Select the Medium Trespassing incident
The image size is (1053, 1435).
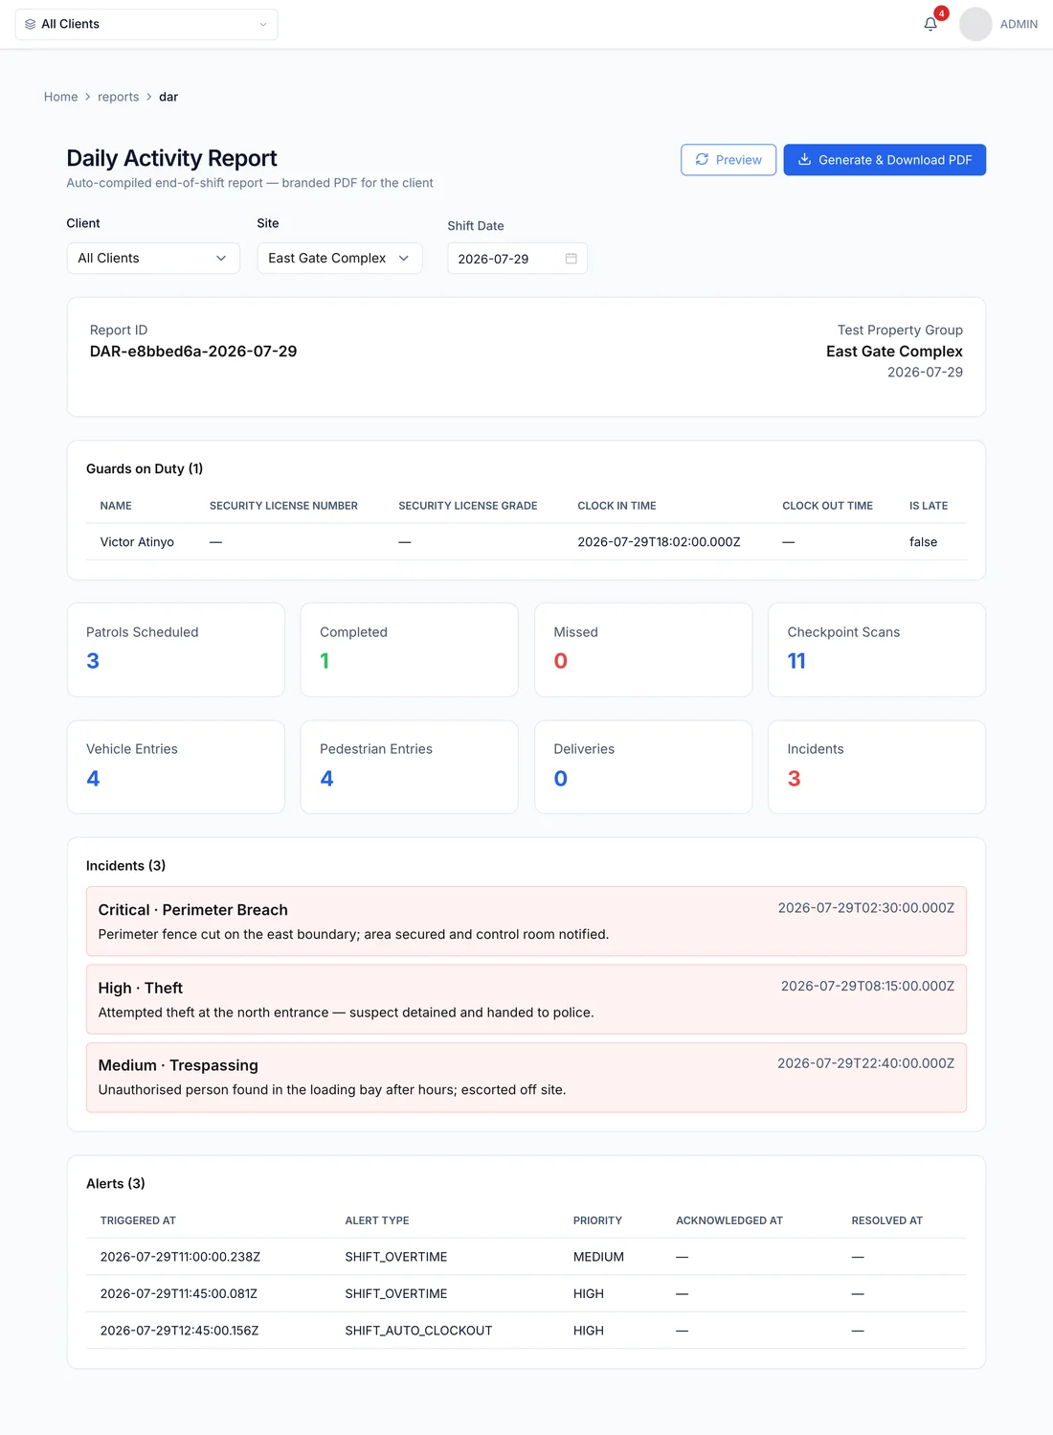click(526, 1078)
